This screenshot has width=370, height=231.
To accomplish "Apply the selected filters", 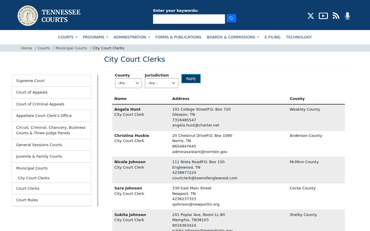I will [x=191, y=79].
